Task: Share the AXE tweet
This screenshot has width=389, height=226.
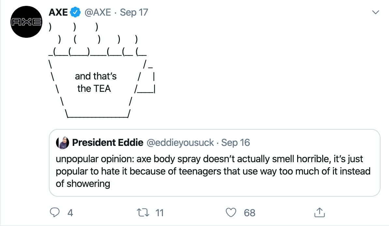Action: click(x=320, y=212)
